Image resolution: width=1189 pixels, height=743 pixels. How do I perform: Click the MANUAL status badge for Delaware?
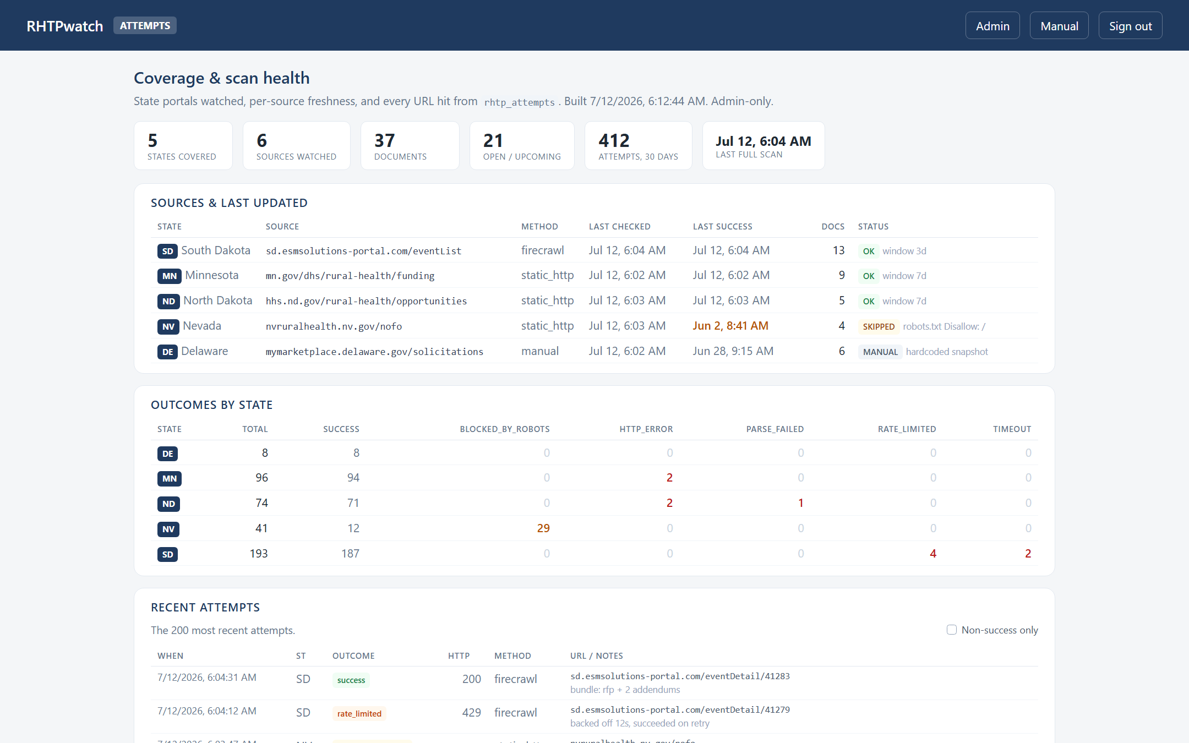(880, 352)
